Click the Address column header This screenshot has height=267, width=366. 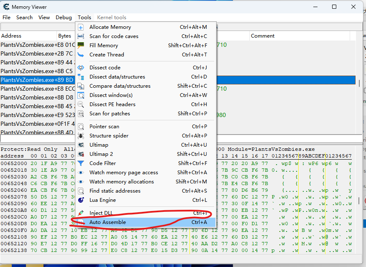[25, 36]
